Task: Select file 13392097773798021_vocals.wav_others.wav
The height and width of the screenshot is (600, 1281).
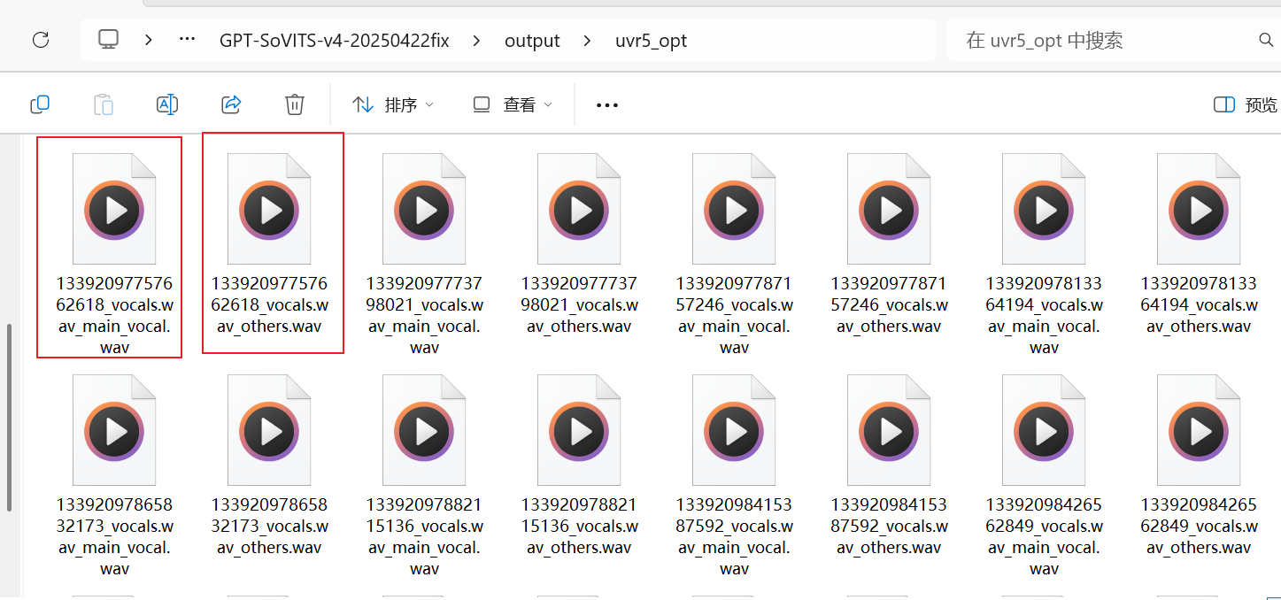Action: click(579, 243)
